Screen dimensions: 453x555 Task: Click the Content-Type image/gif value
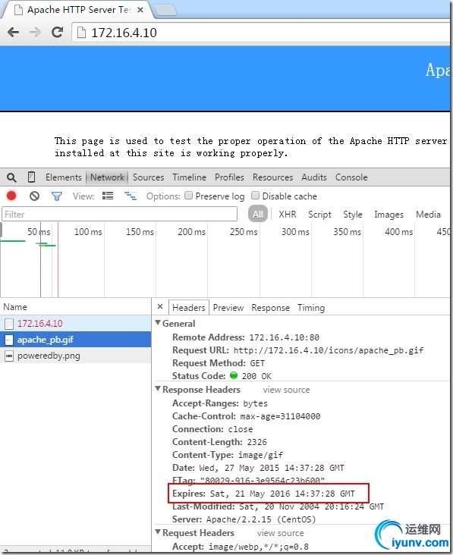pos(261,455)
